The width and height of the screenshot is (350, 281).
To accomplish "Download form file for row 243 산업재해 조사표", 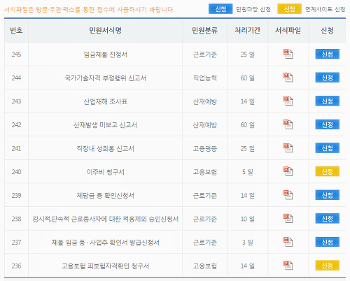I will (x=288, y=101).
